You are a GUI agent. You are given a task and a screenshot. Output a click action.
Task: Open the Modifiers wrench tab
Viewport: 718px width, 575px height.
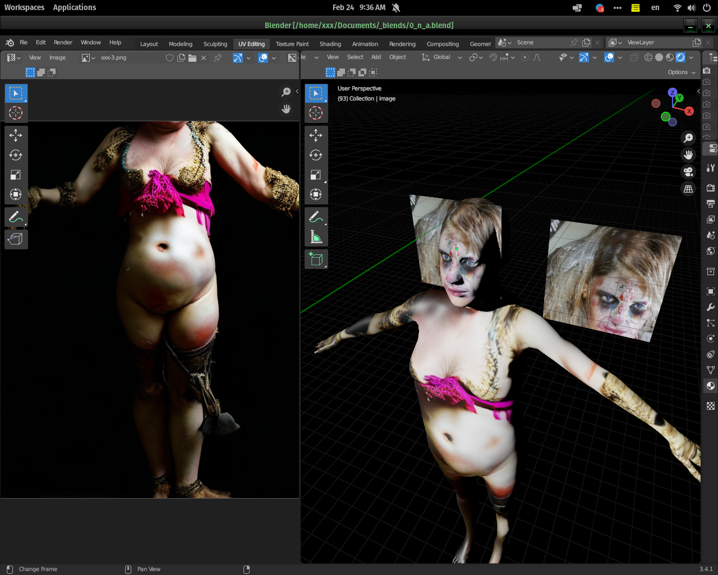[711, 307]
